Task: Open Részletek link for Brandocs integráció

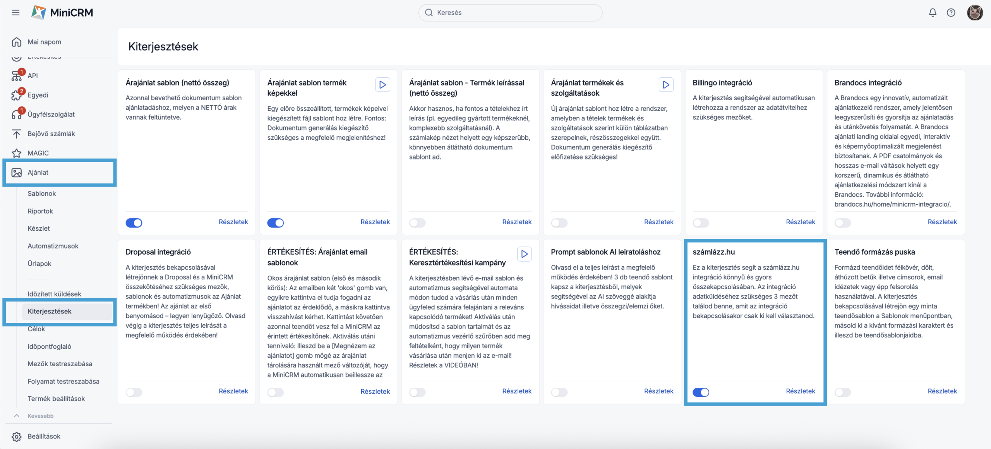Action: pos(942,222)
